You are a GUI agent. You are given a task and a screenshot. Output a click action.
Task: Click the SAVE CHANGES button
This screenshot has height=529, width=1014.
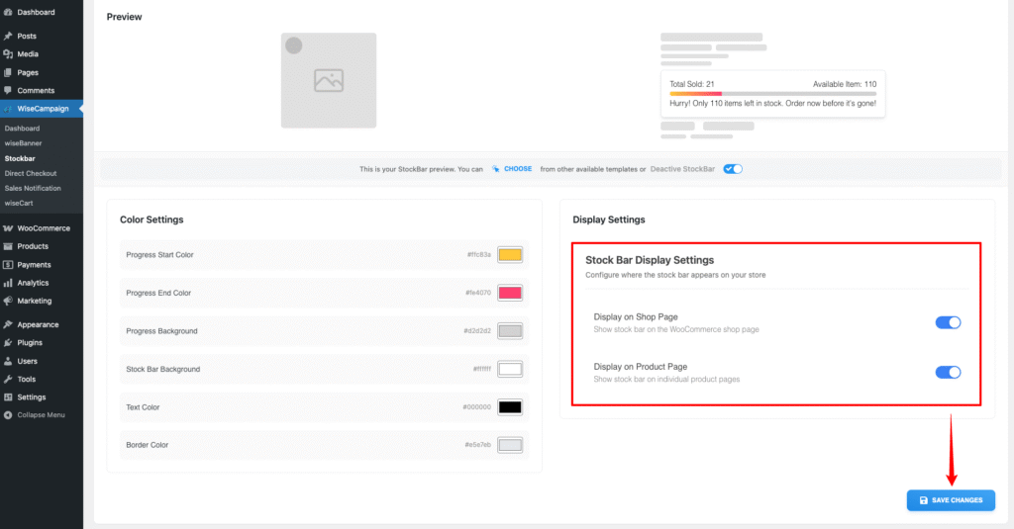click(951, 500)
